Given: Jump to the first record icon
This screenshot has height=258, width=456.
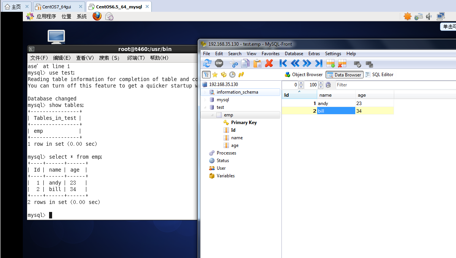Looking at the screenshot, I should coord(283,63).
